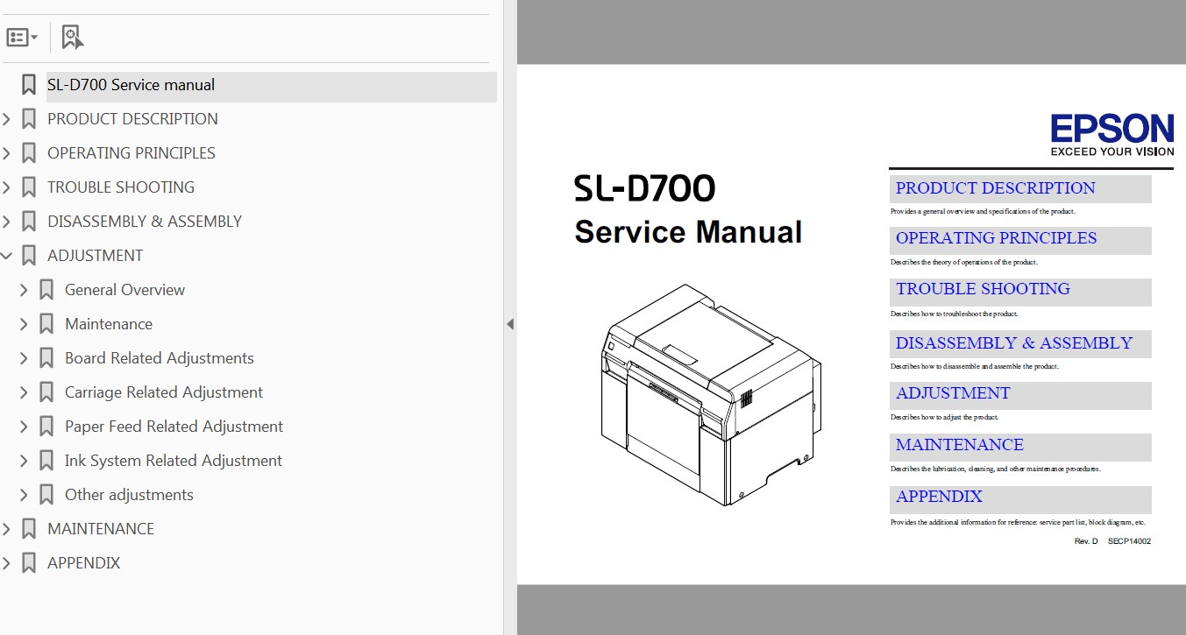Image resolution: width=1186 pixels, height=635 pixels.
Task: Open the APPENDIX bookmark entry
Action: pyautogui.click(x=83, y=563)
